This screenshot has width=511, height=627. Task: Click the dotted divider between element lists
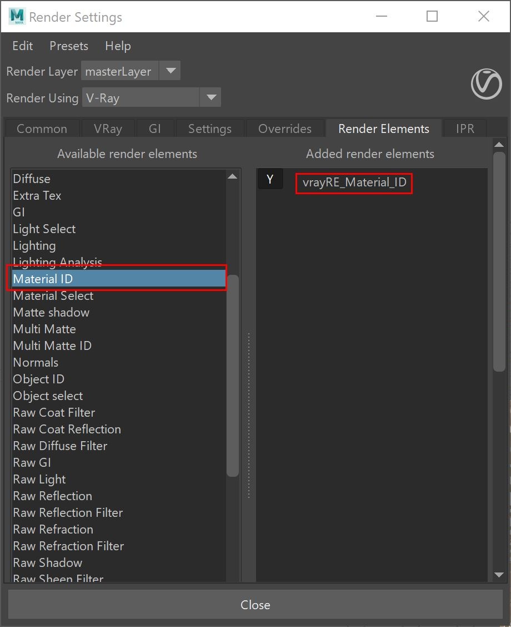pyautogui.click(x=249, y=416)
